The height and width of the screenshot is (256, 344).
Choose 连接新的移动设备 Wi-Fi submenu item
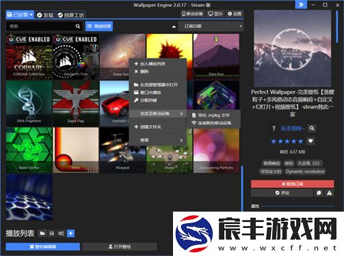(214, 123)
